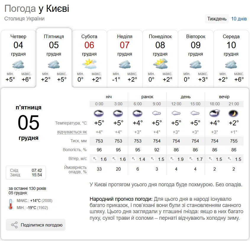The width and height of the screenshot is (250, 241).
Task: Click the daytime cloud icon at 15:00
Action: [x=195, y=113]
